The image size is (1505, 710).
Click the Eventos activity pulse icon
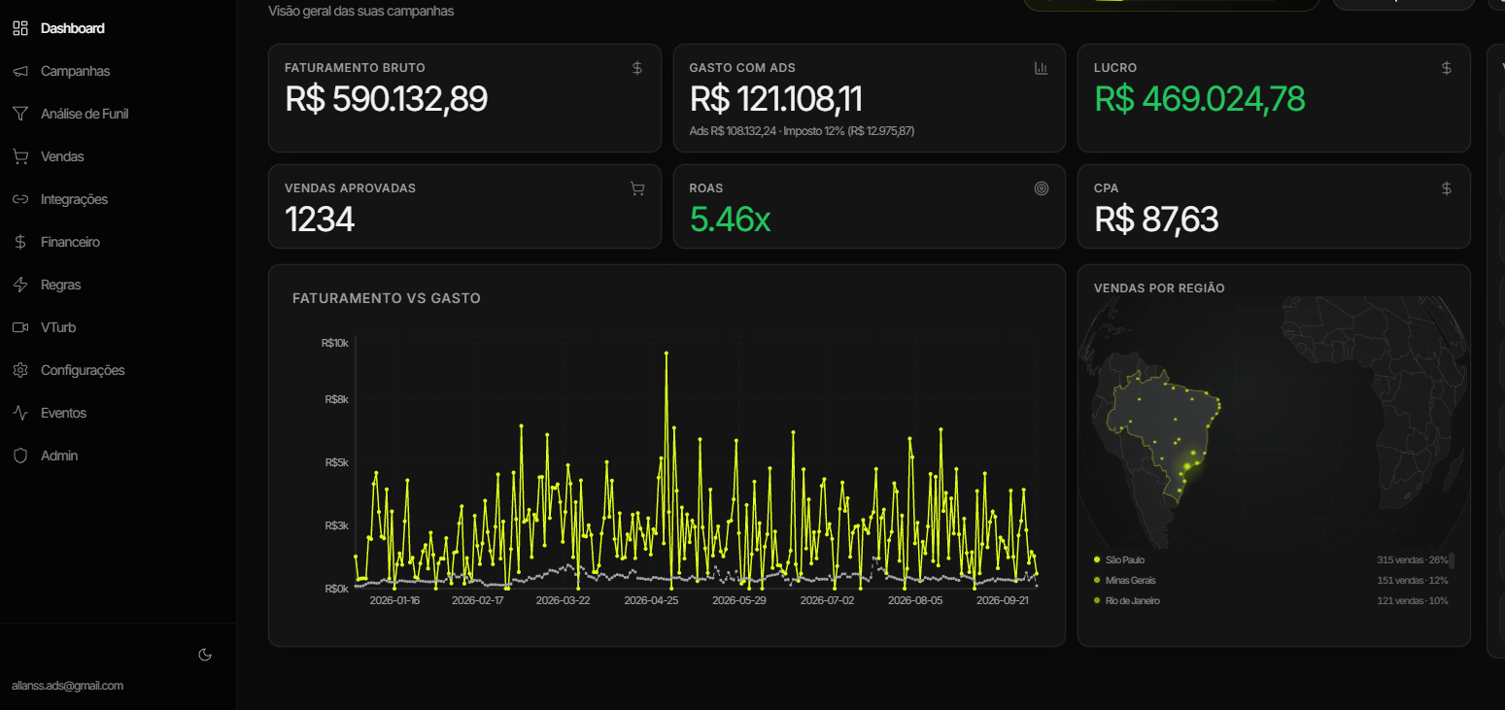(20, 413)
